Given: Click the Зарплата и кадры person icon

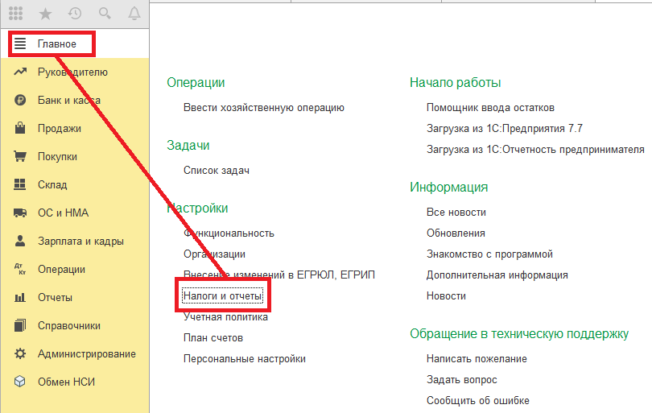Looking at the screenshot, I should coord(20,241).
